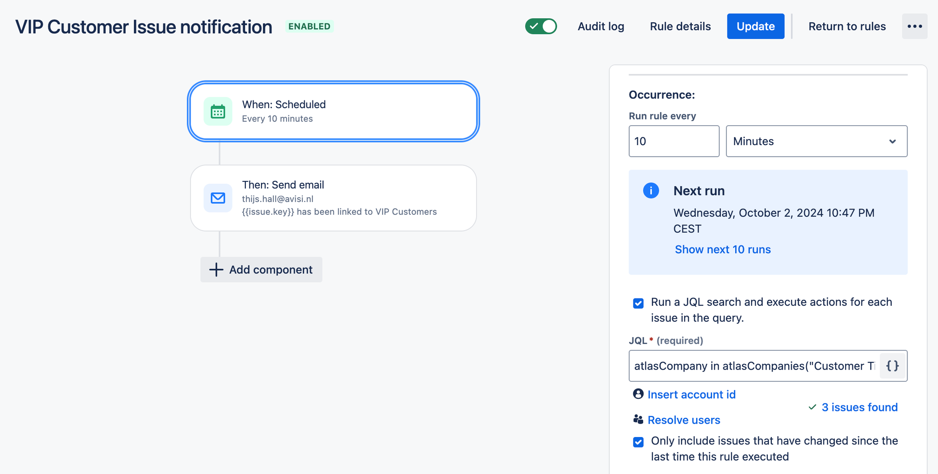Click the calendar icon on the Scheduled trigger
The width and height of the screenshot is (938, 474).
[218, 111]
